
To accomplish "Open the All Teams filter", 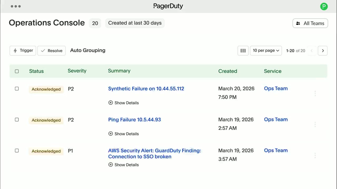I will point(310,23).
